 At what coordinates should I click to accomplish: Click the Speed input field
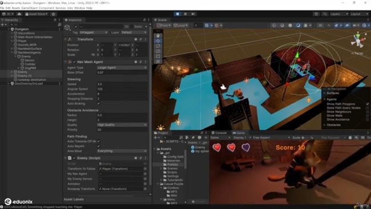[122, 84]
